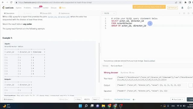Image resolution: width=193 pixels, height=109 pixels.
Task: Click the description panel vertical scrollbar
Action: [x=99, y=63]
